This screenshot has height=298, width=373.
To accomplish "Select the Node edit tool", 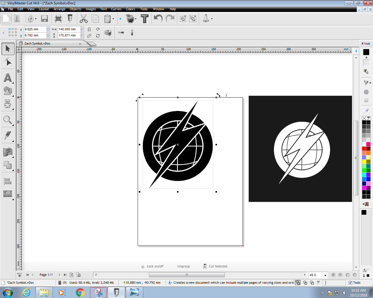I will tap(8, 62).
